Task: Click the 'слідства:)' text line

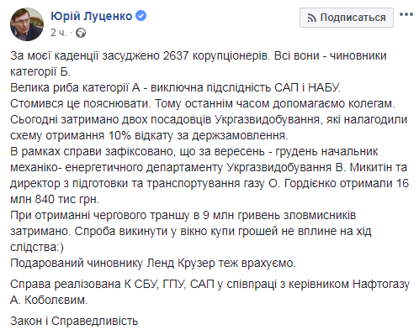Action: [x=37, y=247]
